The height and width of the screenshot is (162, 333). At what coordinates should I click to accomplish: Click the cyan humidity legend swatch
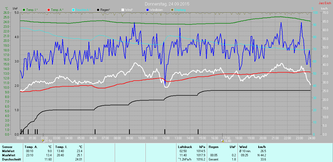tap(73, 10)
